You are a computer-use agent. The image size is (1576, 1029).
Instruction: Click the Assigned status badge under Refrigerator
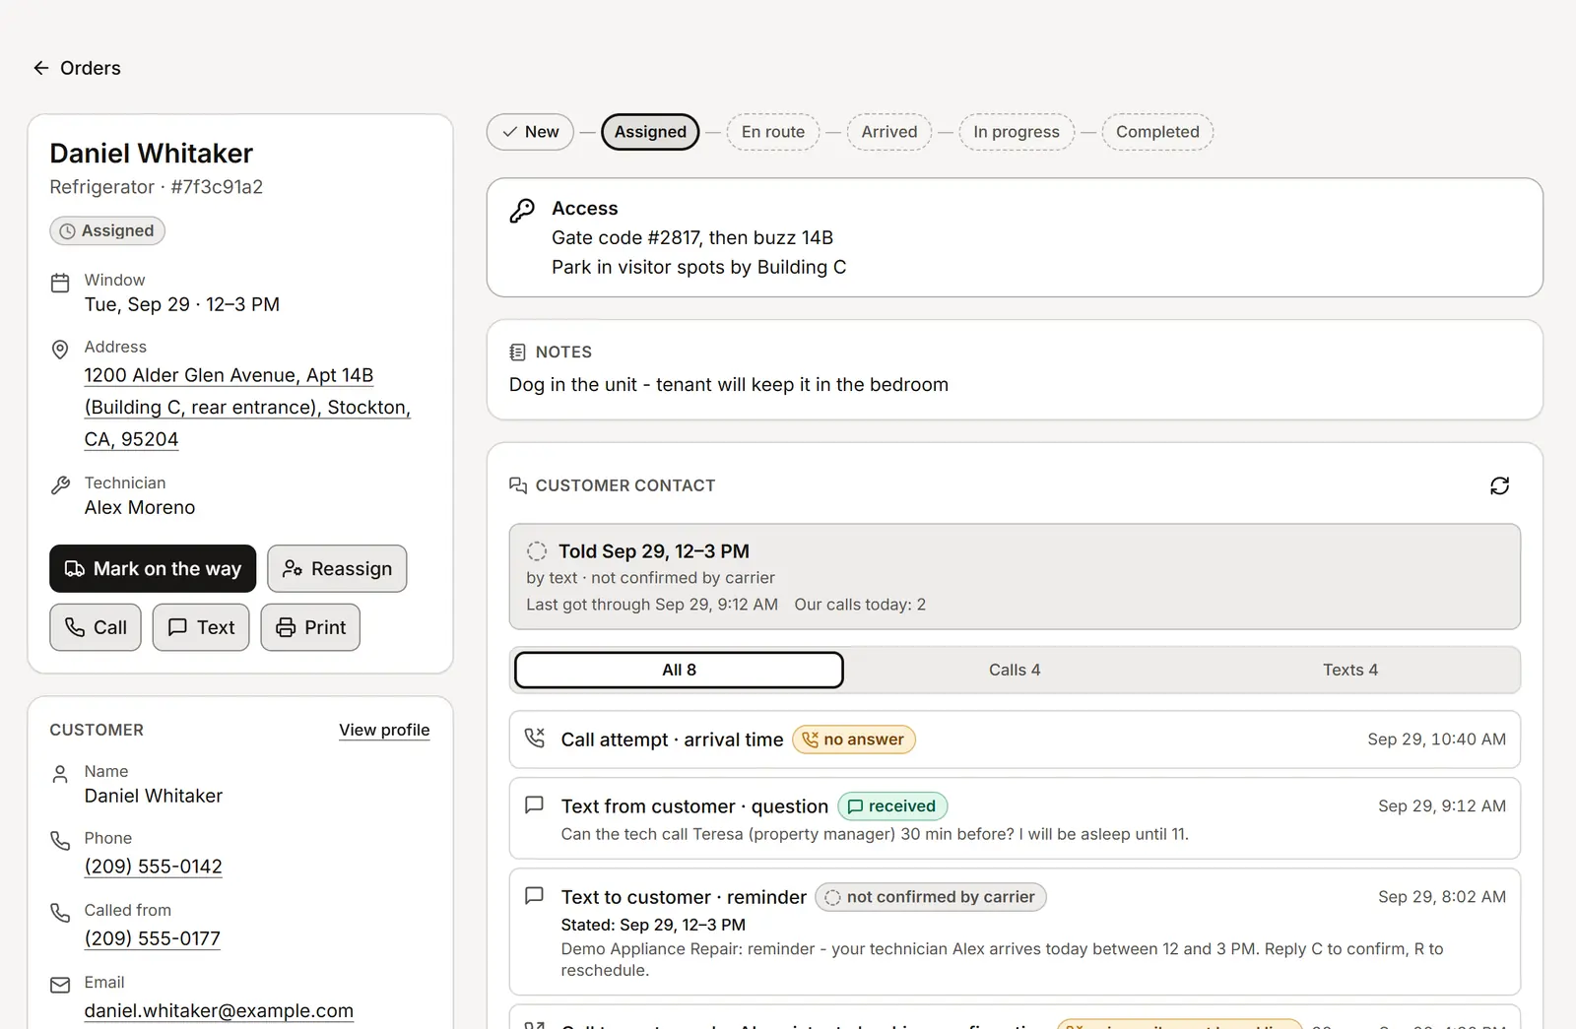click(107, 230)
